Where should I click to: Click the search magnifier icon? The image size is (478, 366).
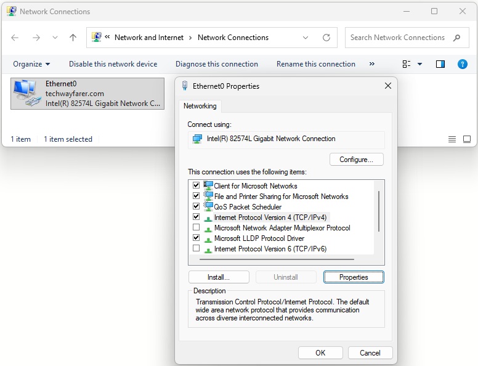click(456, 38)
